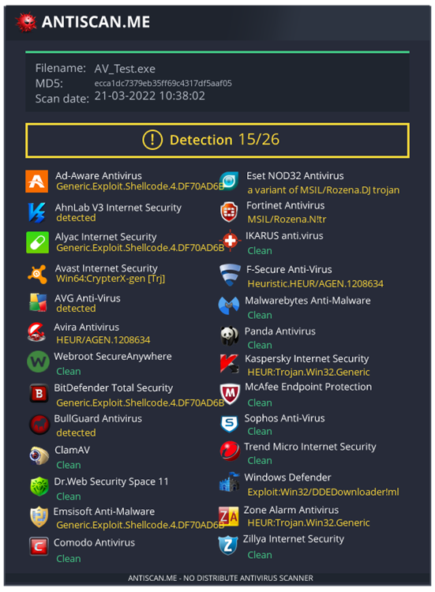The height and width of the screenshot is (592, 435).
Task: Click AhnLab V3 detected status
Action: (76, 218)
